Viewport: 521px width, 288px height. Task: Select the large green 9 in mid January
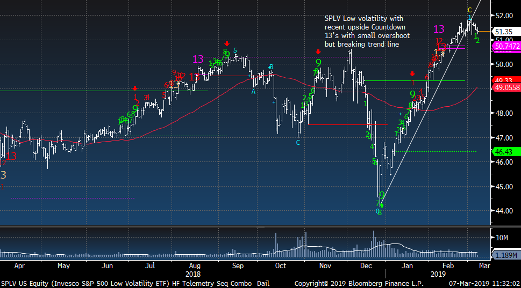[x=413, y=94]
